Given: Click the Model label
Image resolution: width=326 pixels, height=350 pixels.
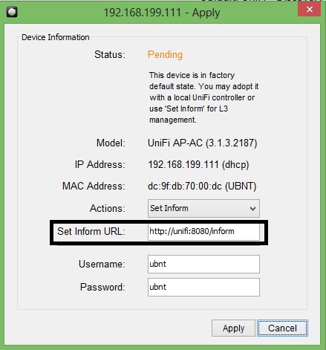Looking at the screenshot, I should tap(111, 143).
